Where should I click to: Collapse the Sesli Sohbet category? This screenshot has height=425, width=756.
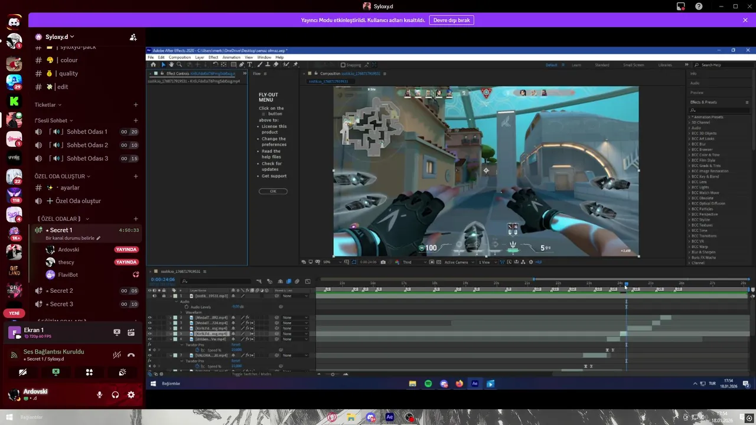(x=54, y=120)
